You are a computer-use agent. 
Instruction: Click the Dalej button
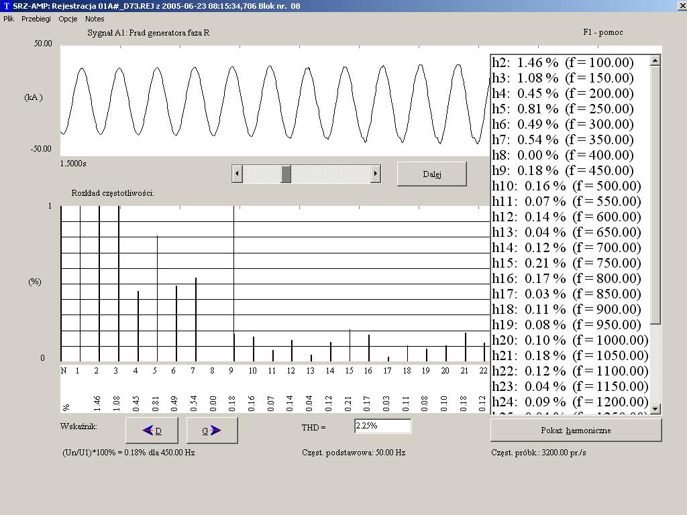coord(432,174)
